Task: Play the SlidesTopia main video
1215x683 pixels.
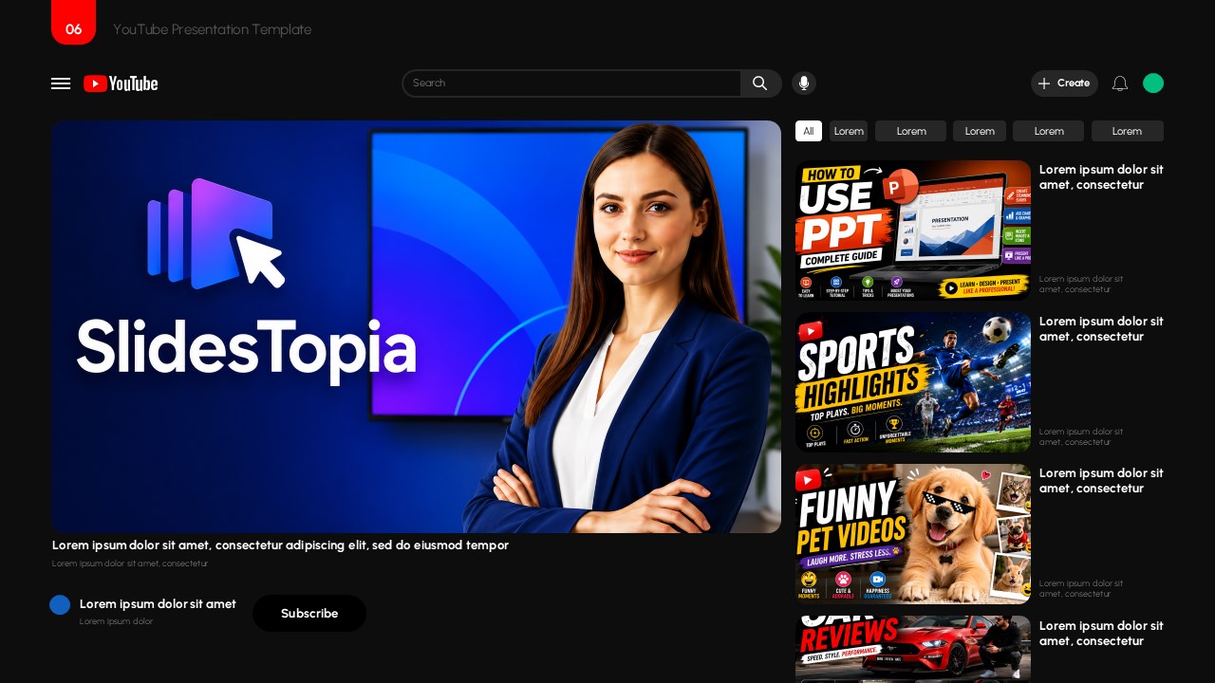Action: pos(416,326)
